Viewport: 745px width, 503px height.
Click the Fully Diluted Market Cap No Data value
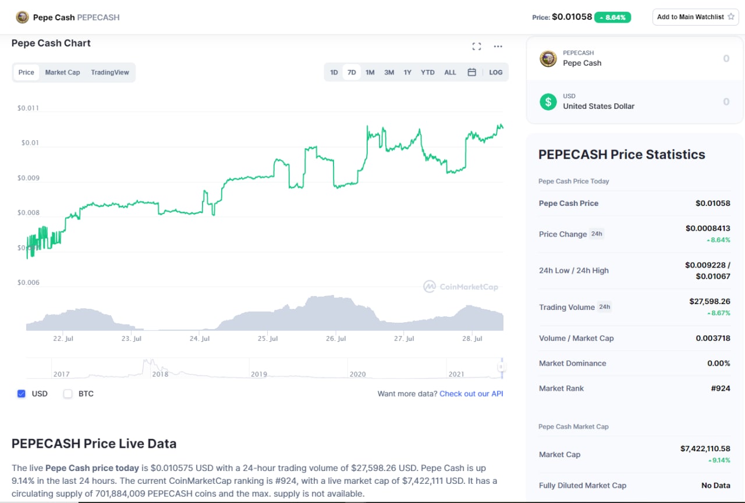(716, 485)
